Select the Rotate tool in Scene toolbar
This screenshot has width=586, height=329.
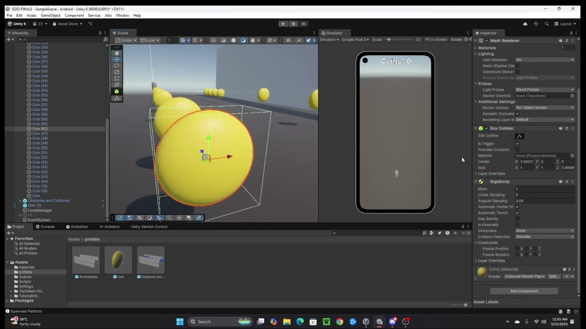click(x=117, y=66)
